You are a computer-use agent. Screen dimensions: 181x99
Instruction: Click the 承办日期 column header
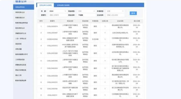pyautogui.click(x=137, y=21)
